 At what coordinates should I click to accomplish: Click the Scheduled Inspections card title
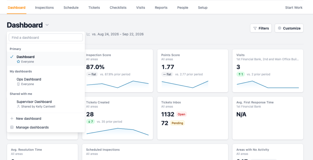[x=103, y=150]
